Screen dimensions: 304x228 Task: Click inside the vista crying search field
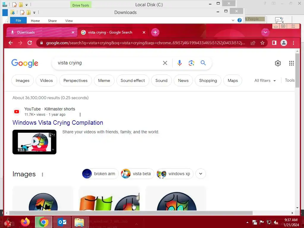tap(109, 63)
